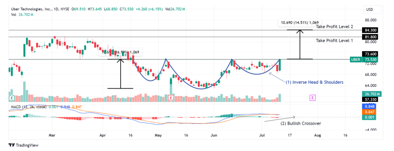Click the Aug date axis label

pos(317,135)
